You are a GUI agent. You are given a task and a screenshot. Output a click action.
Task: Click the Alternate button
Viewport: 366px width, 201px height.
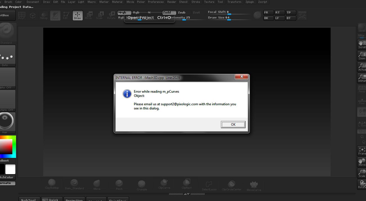pyautogui.click(x=7, y=183)
